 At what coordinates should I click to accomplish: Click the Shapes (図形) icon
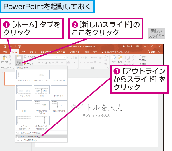click(113, 58)
